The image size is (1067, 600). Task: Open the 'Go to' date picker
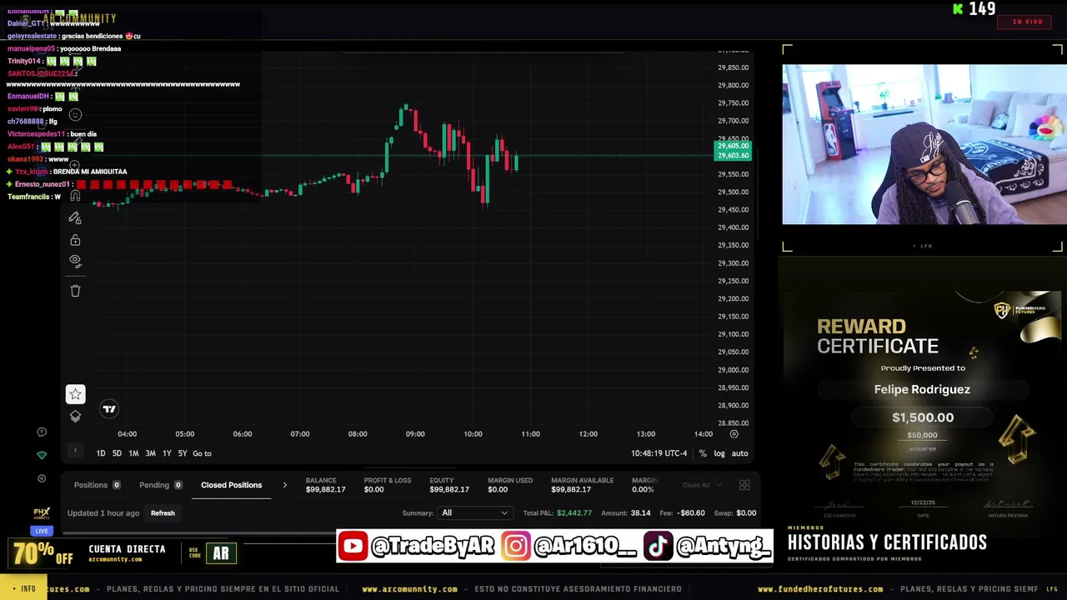point(203,453)
